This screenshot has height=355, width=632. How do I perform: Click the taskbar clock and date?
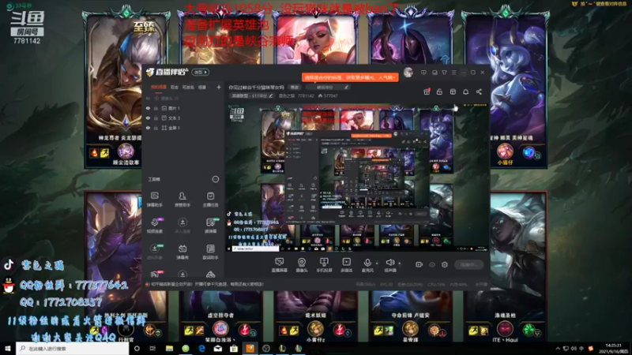tap(613, 349)
